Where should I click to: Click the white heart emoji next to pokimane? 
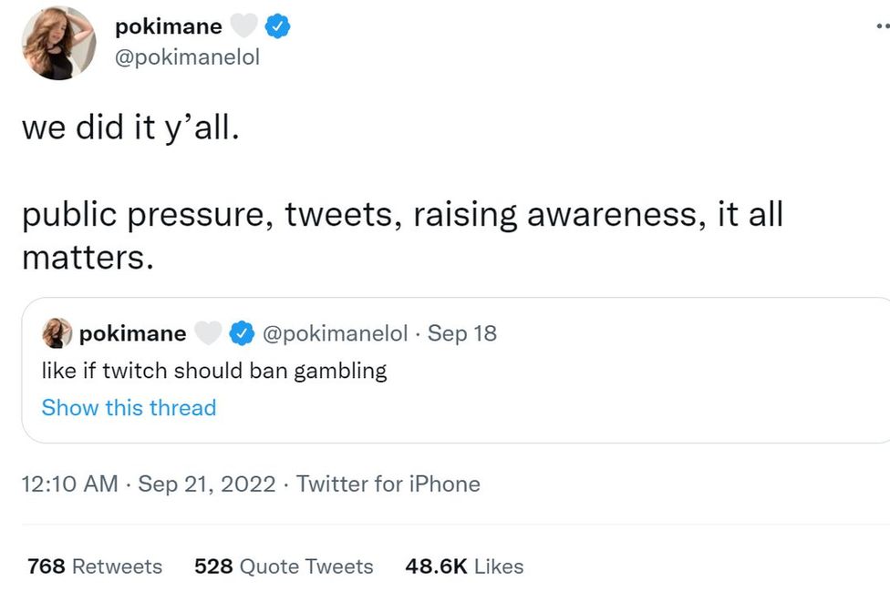tap(243, 27)
